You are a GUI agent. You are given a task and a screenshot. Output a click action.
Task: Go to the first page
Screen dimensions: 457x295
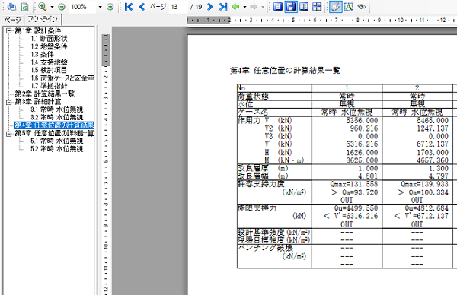[x=129, y=7]
